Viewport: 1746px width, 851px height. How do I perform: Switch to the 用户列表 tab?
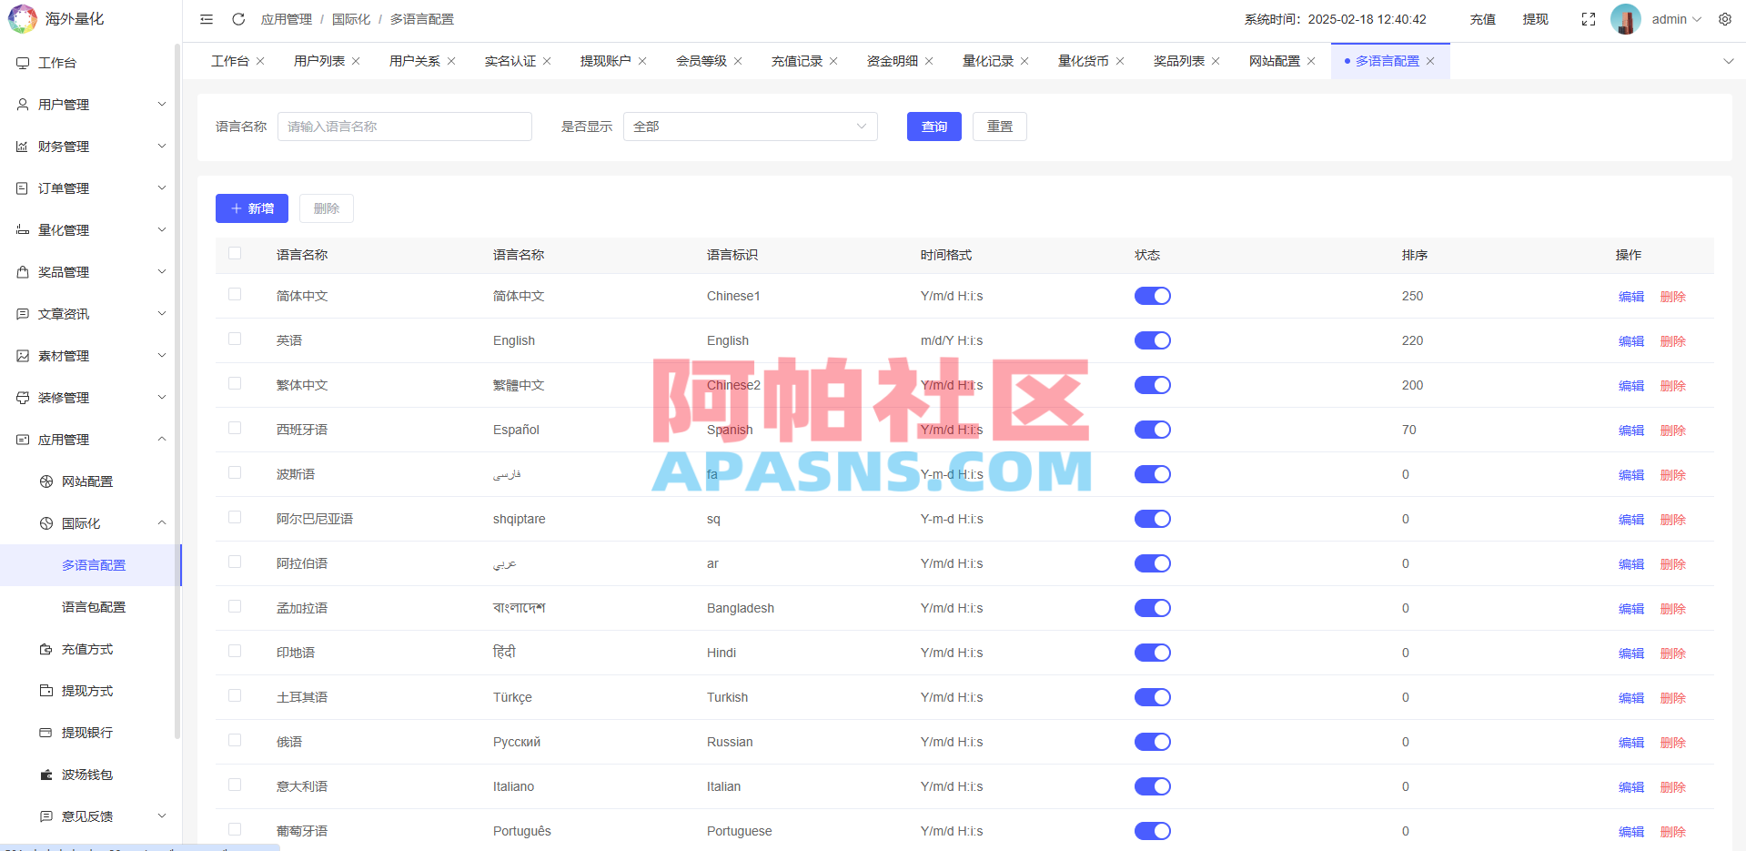tap(318, 60)
